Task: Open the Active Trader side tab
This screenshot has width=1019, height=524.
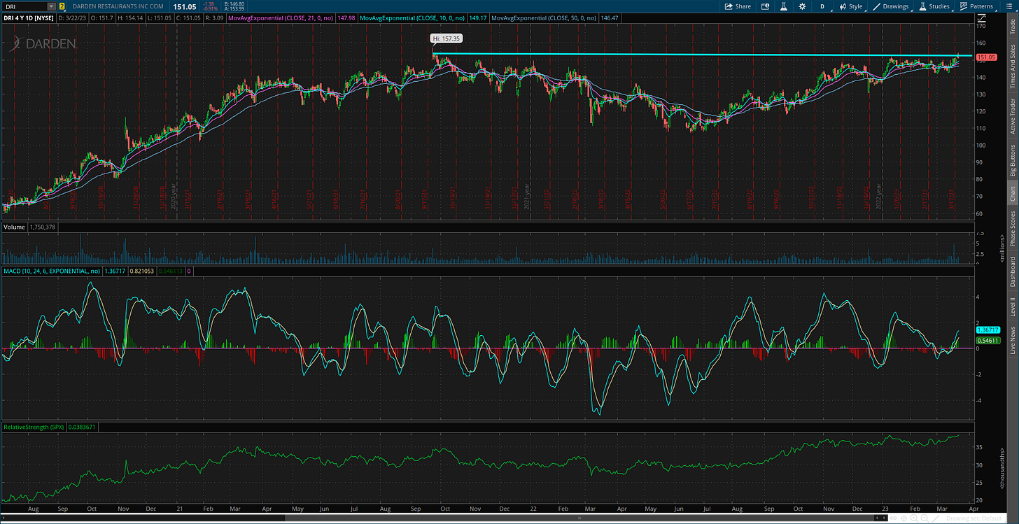Action: tap(1012, 116)
